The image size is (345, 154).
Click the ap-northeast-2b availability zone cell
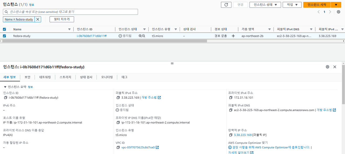coord(253,36)
